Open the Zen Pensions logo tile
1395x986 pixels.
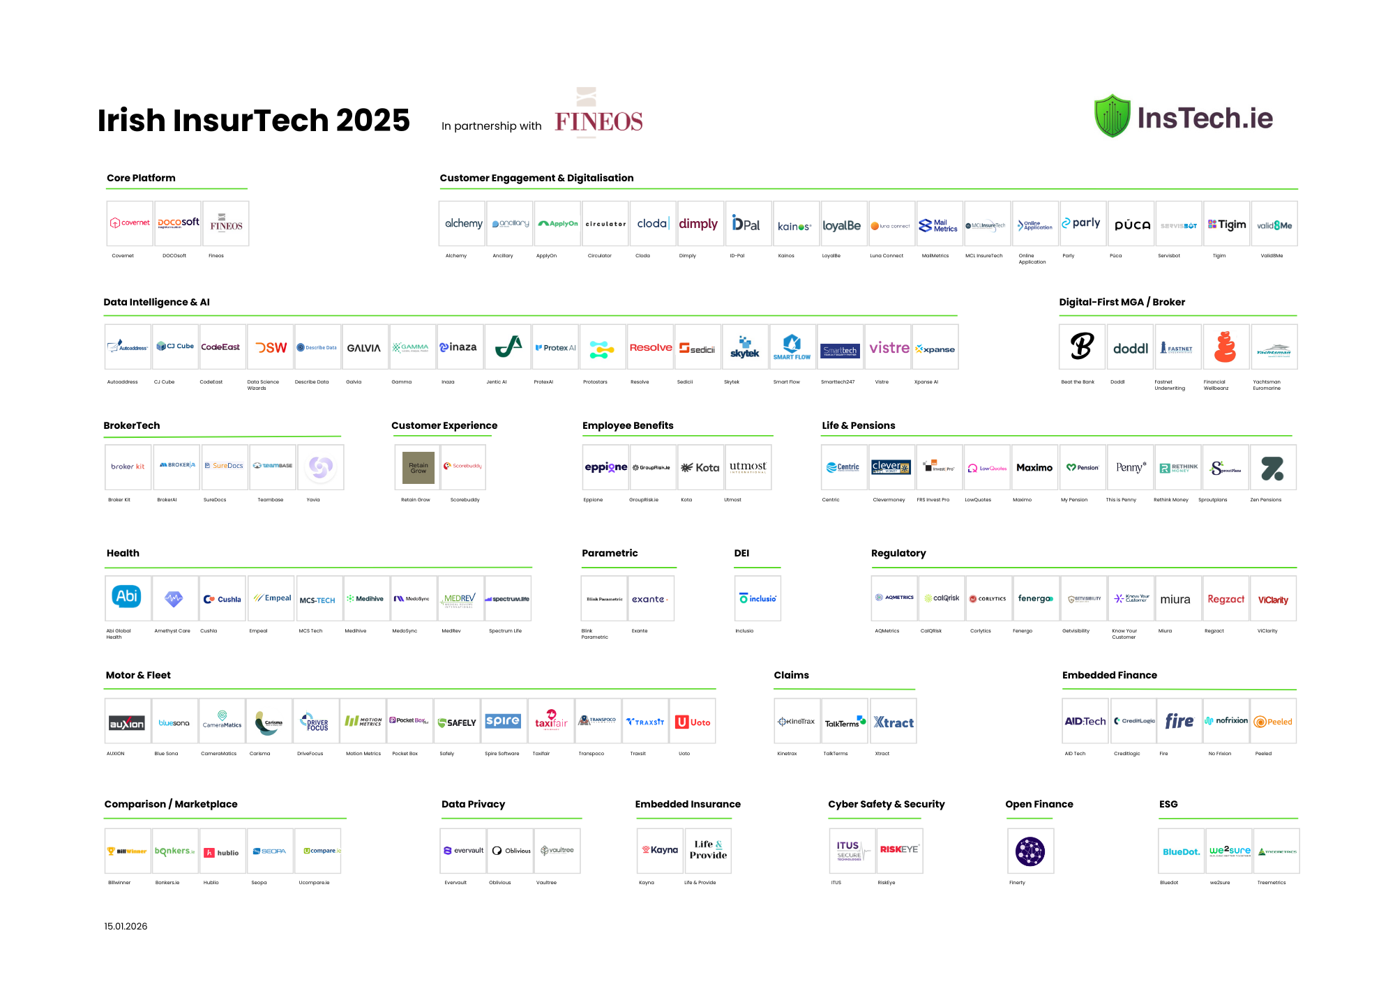pyautogui.click(x=1272, y=468)
